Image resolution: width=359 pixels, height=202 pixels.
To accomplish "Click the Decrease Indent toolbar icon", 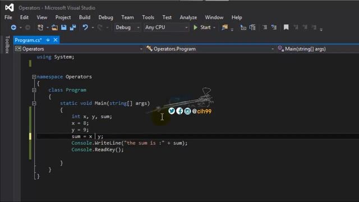I will (x=265, y=27).
